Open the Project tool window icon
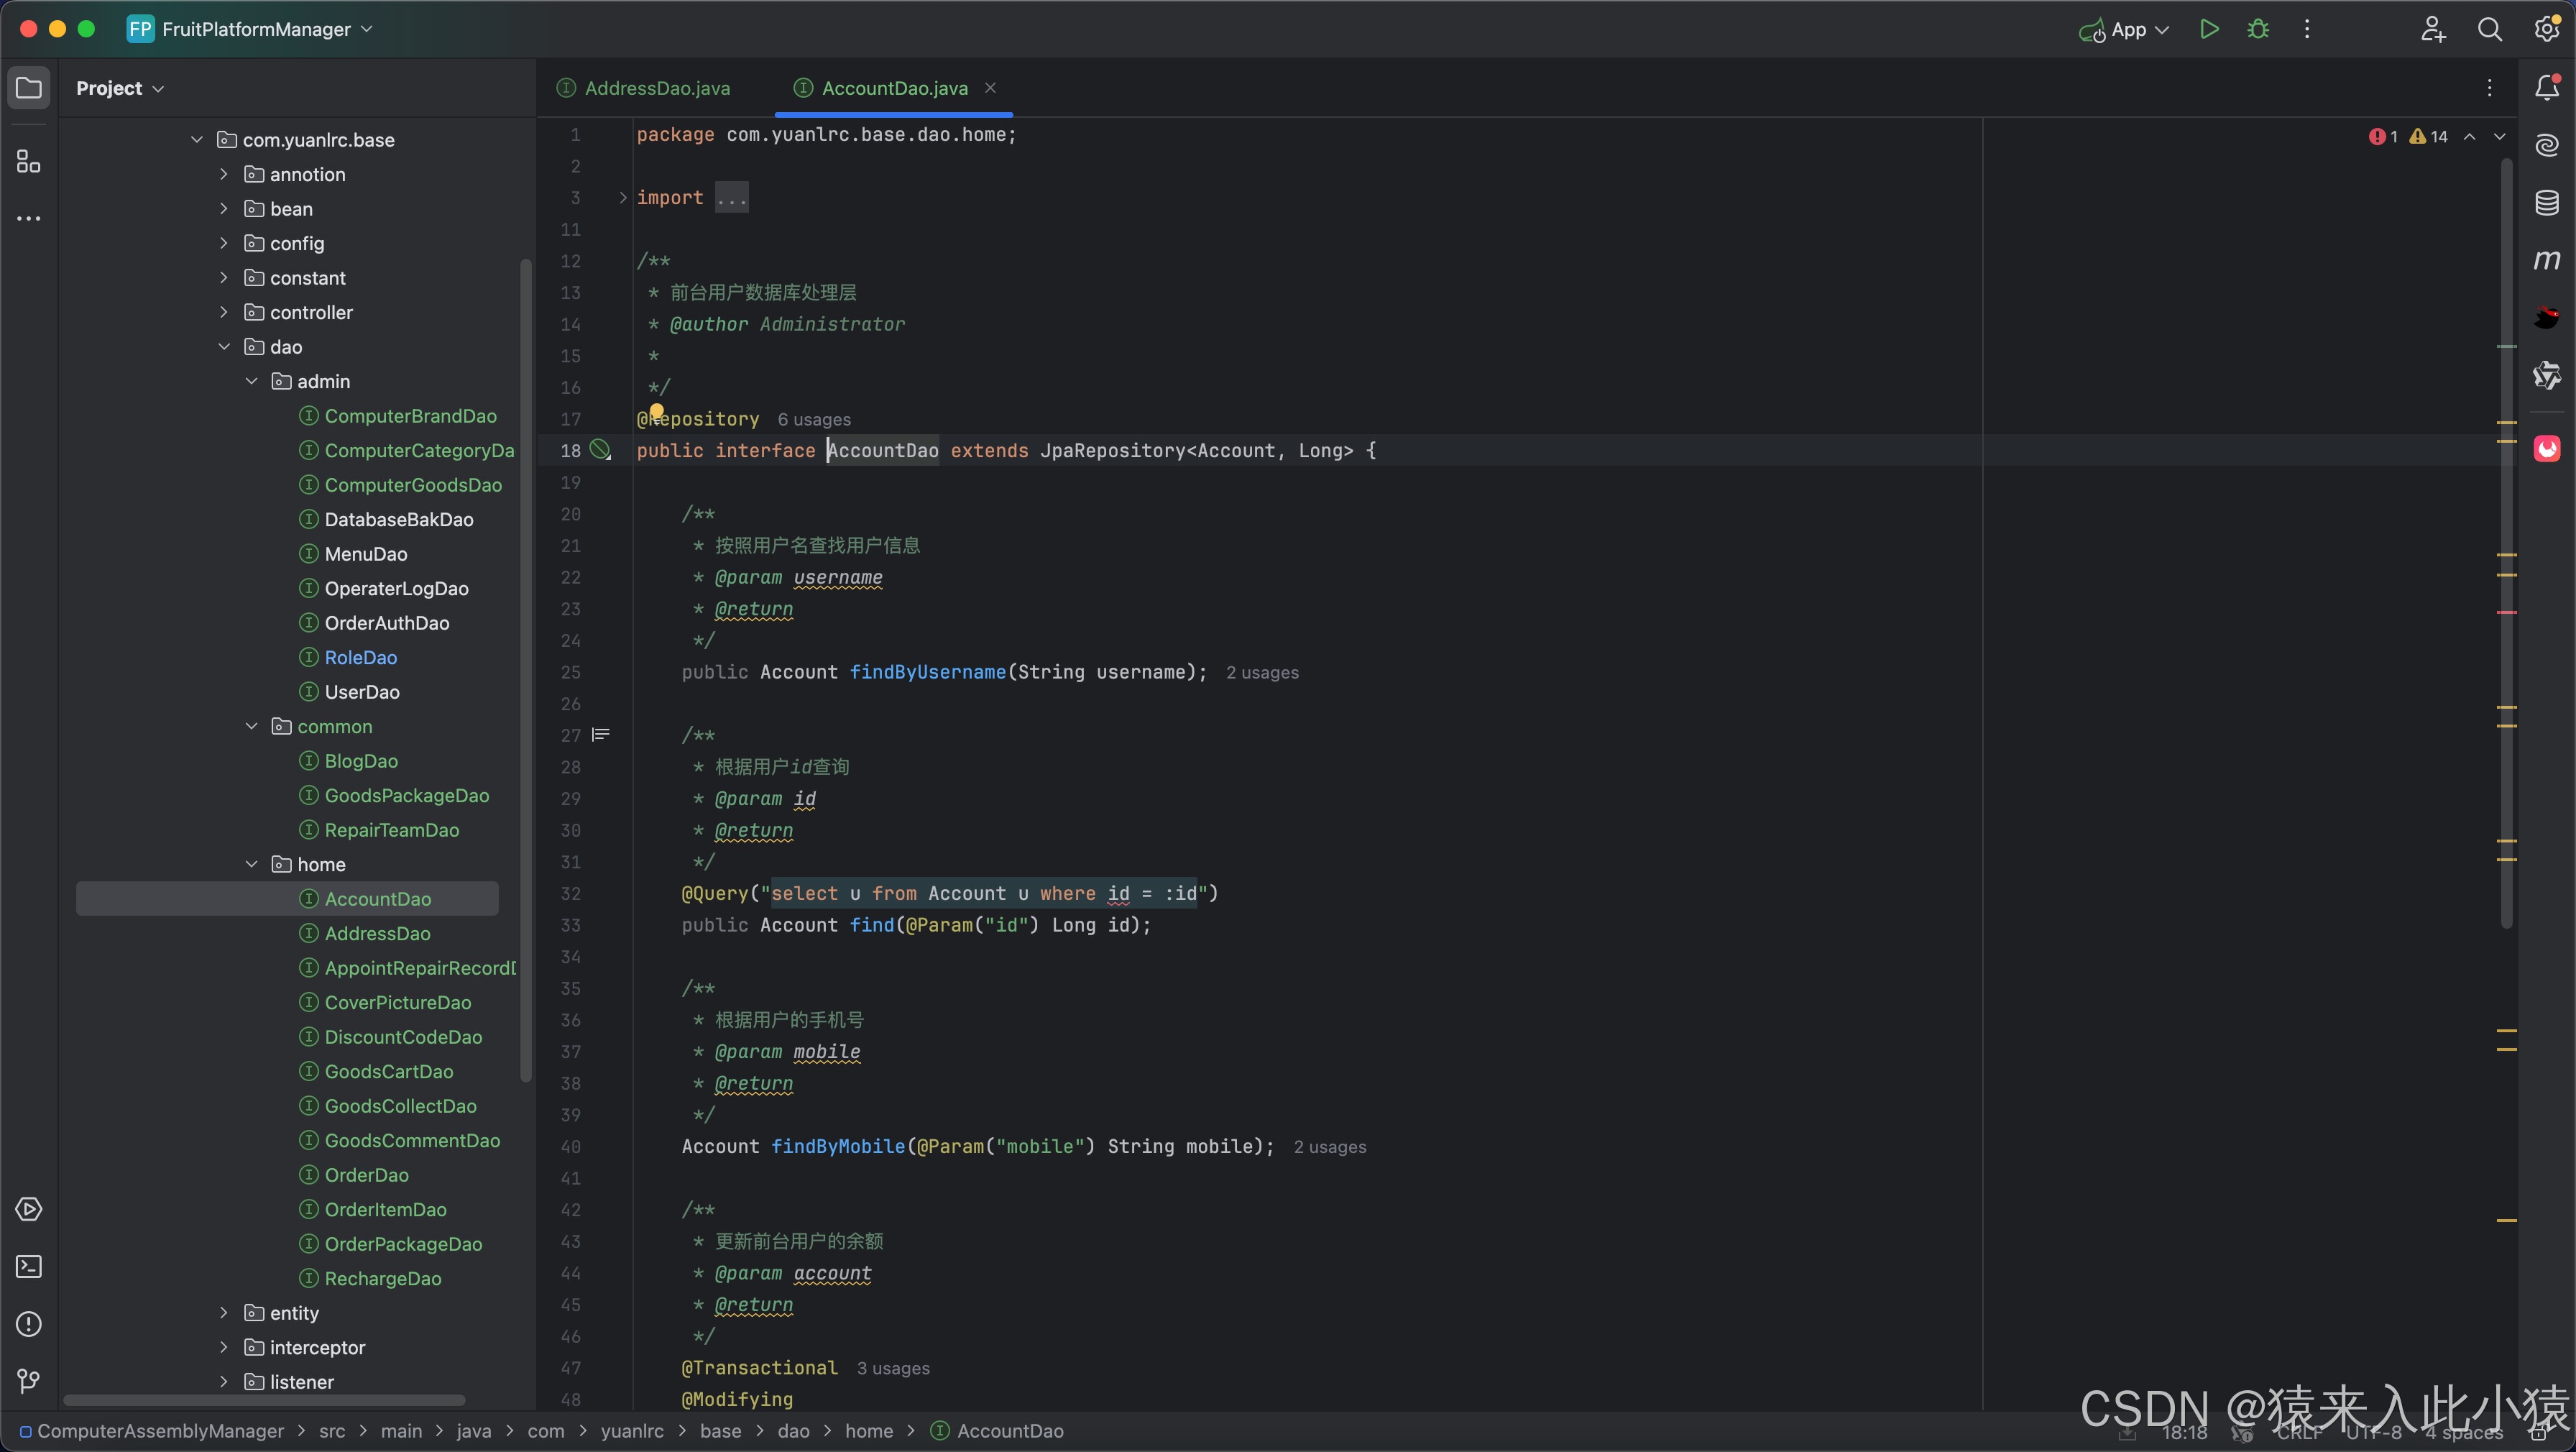The width and height of the screenshot is (2576, 1452). [29, 88]
